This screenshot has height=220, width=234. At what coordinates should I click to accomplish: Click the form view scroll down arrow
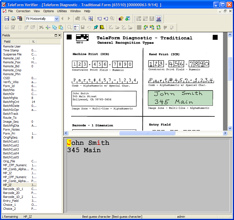pyautogui.click(x=230, y=128)
